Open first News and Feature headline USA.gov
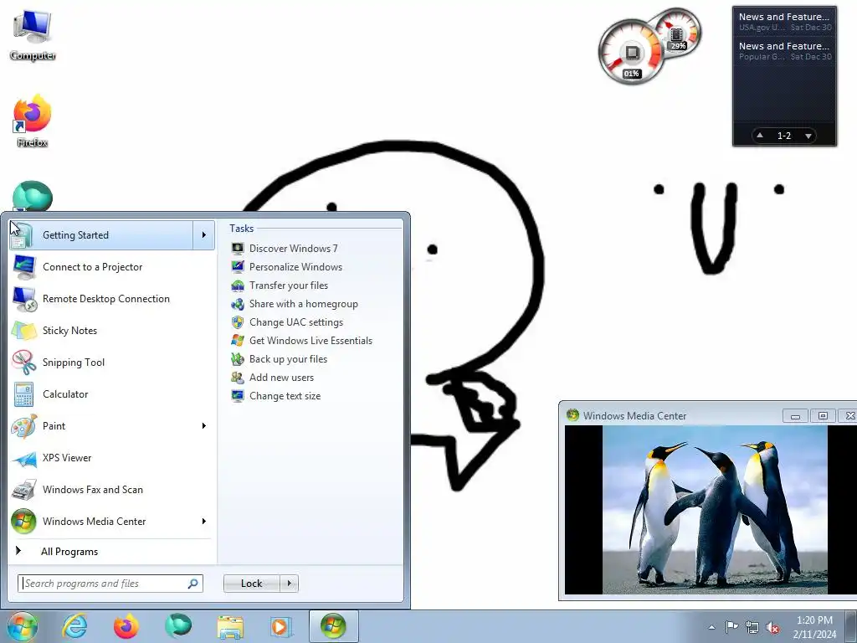Viewport: 857px width, 643px height. (x=785, y=21)
